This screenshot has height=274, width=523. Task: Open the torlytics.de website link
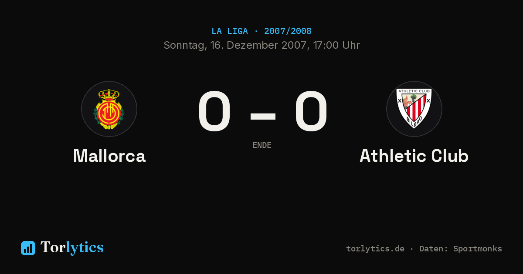click(x=375, y=249)
